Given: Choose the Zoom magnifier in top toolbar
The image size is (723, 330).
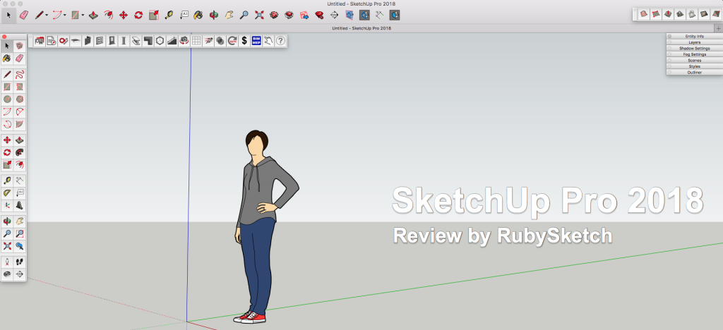Looking at the screenshot, I should point(244,15).
